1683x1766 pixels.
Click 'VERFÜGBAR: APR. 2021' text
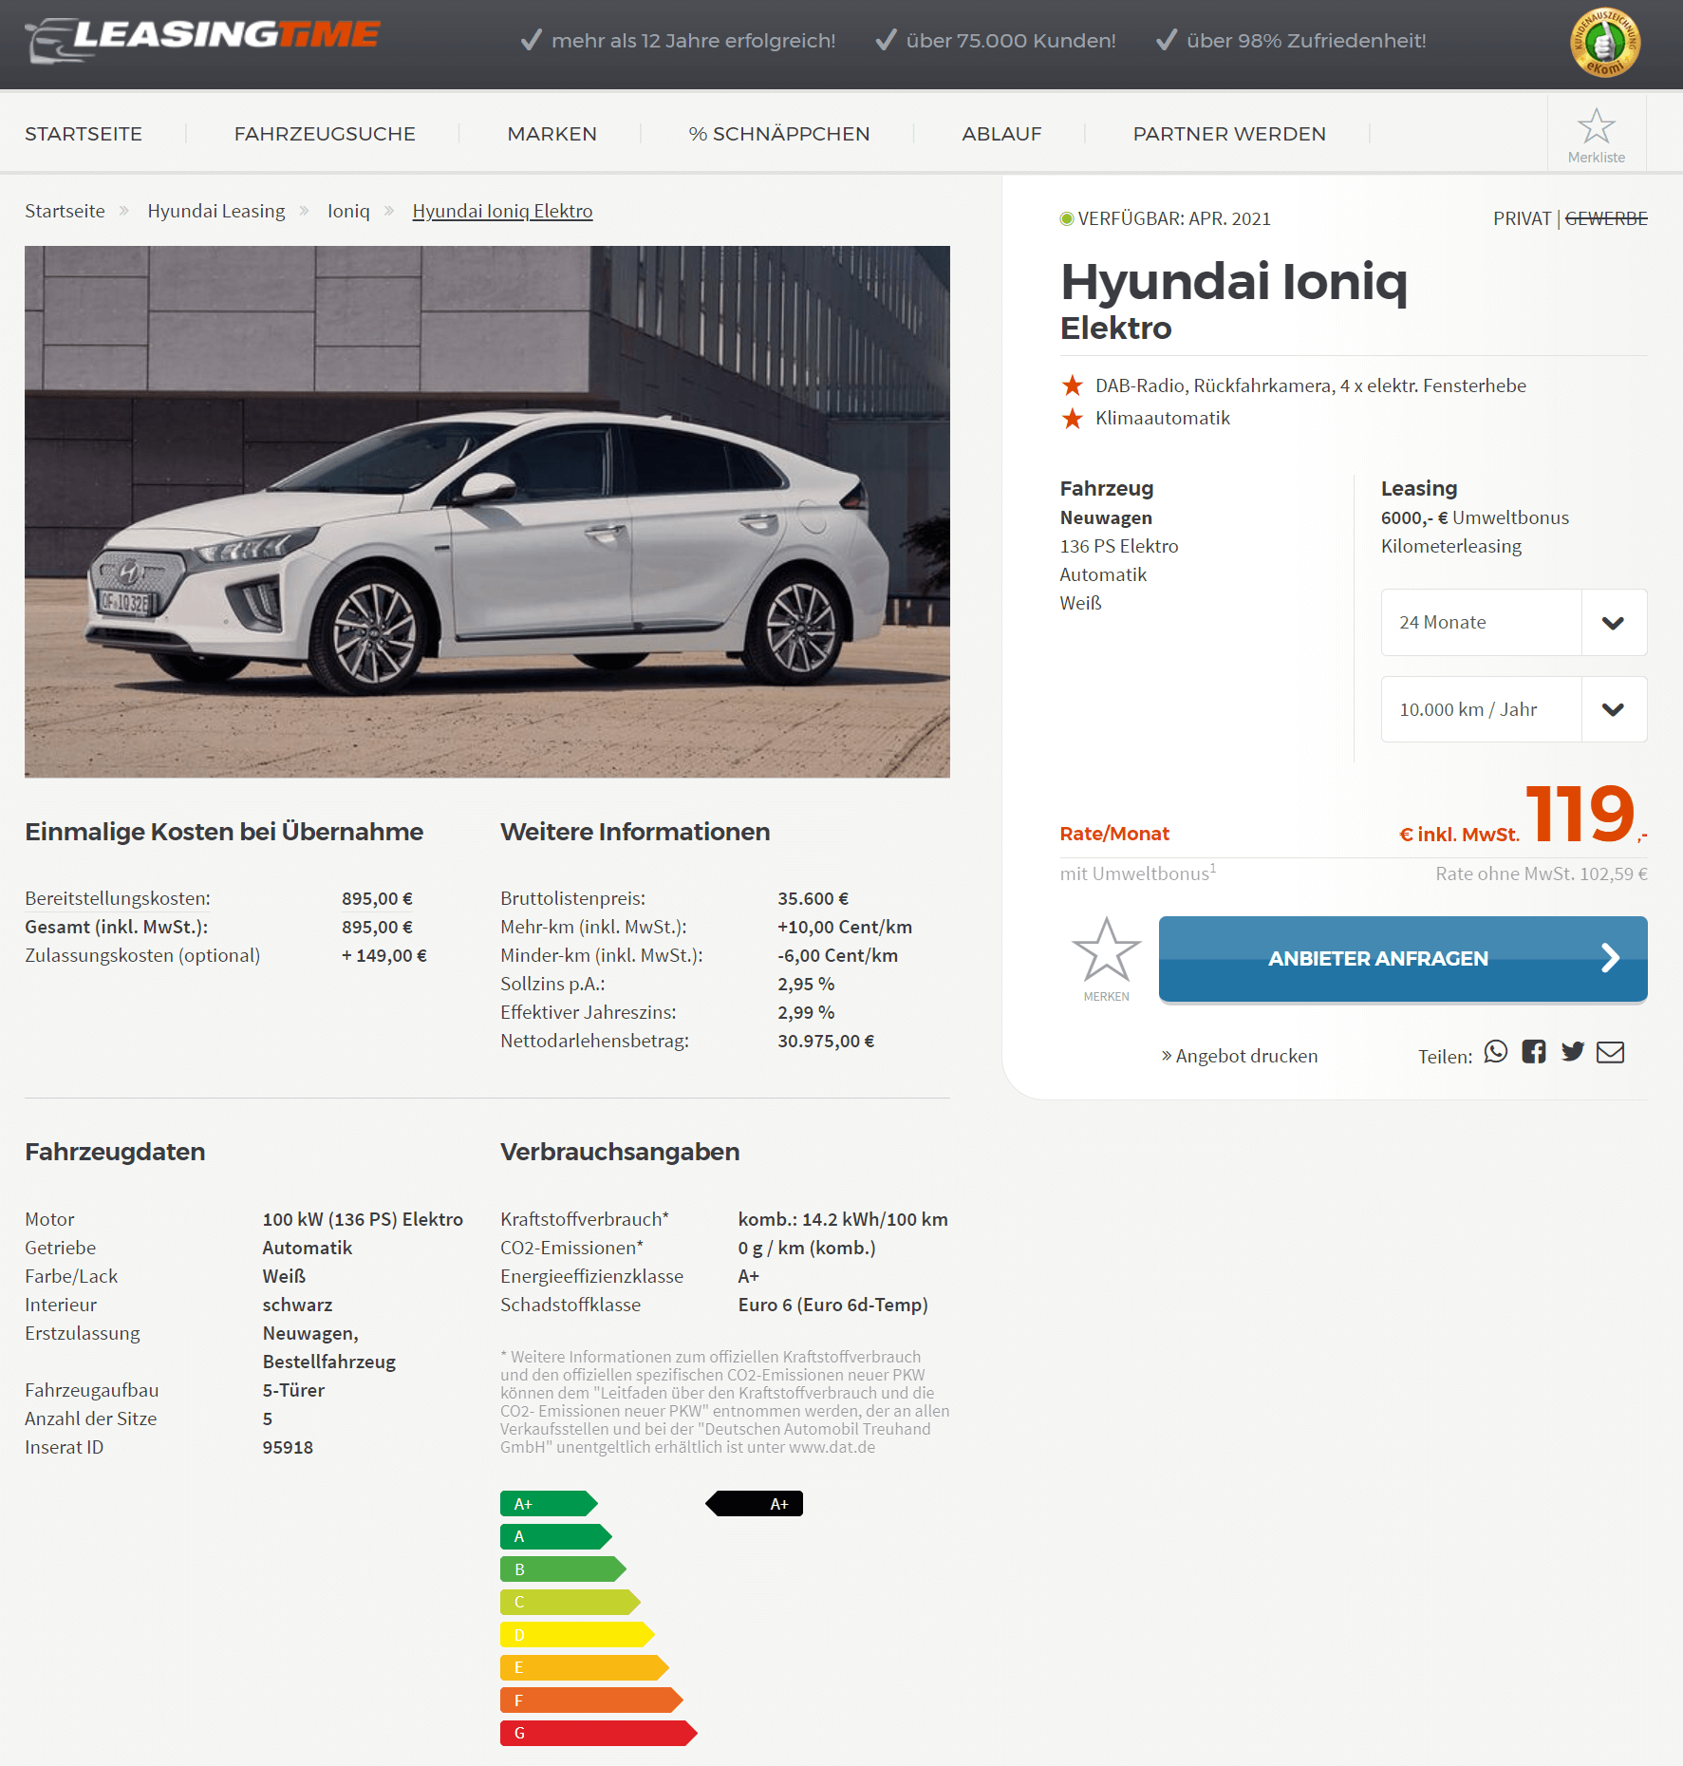(1174, 219)
